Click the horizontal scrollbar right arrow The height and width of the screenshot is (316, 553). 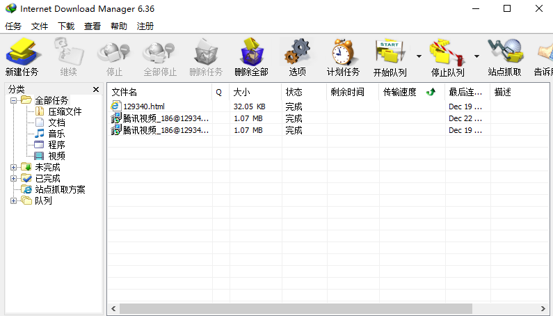pyautogui.click(x=543, y=308)
